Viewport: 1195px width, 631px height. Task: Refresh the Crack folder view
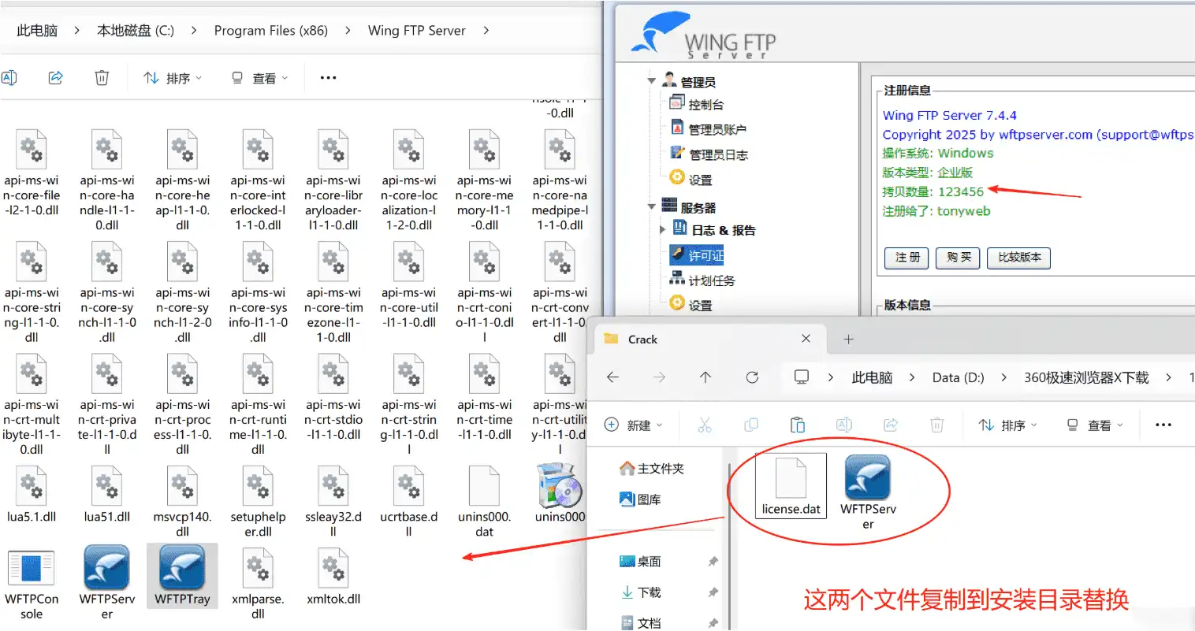pyautogui.click(x=752, y=377)
